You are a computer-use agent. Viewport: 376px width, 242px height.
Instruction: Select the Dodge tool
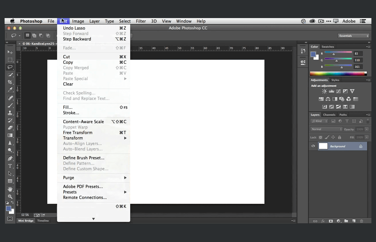[10, 150]
